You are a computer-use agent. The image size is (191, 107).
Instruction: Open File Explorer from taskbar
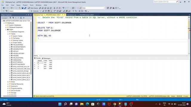(82, 104)
